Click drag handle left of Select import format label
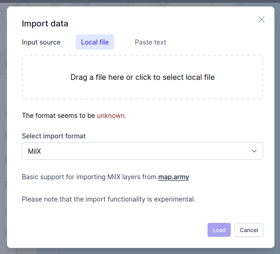 point(5,135)
